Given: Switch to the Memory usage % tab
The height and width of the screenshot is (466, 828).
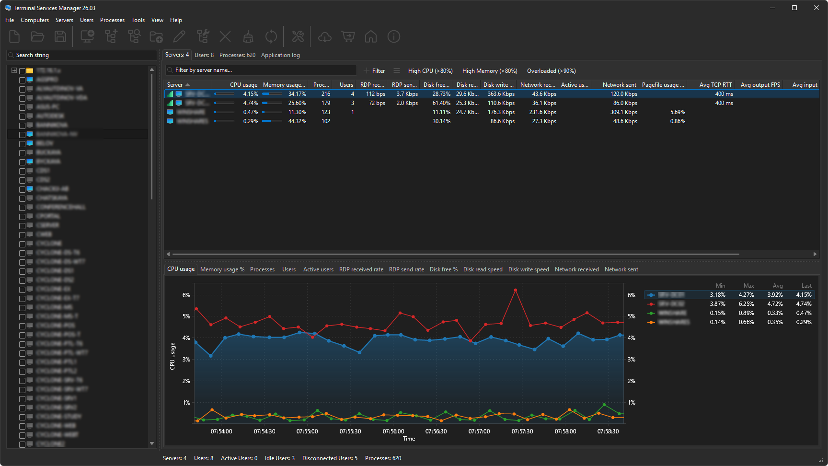Looking at the screenshot, I should [222, 269].
